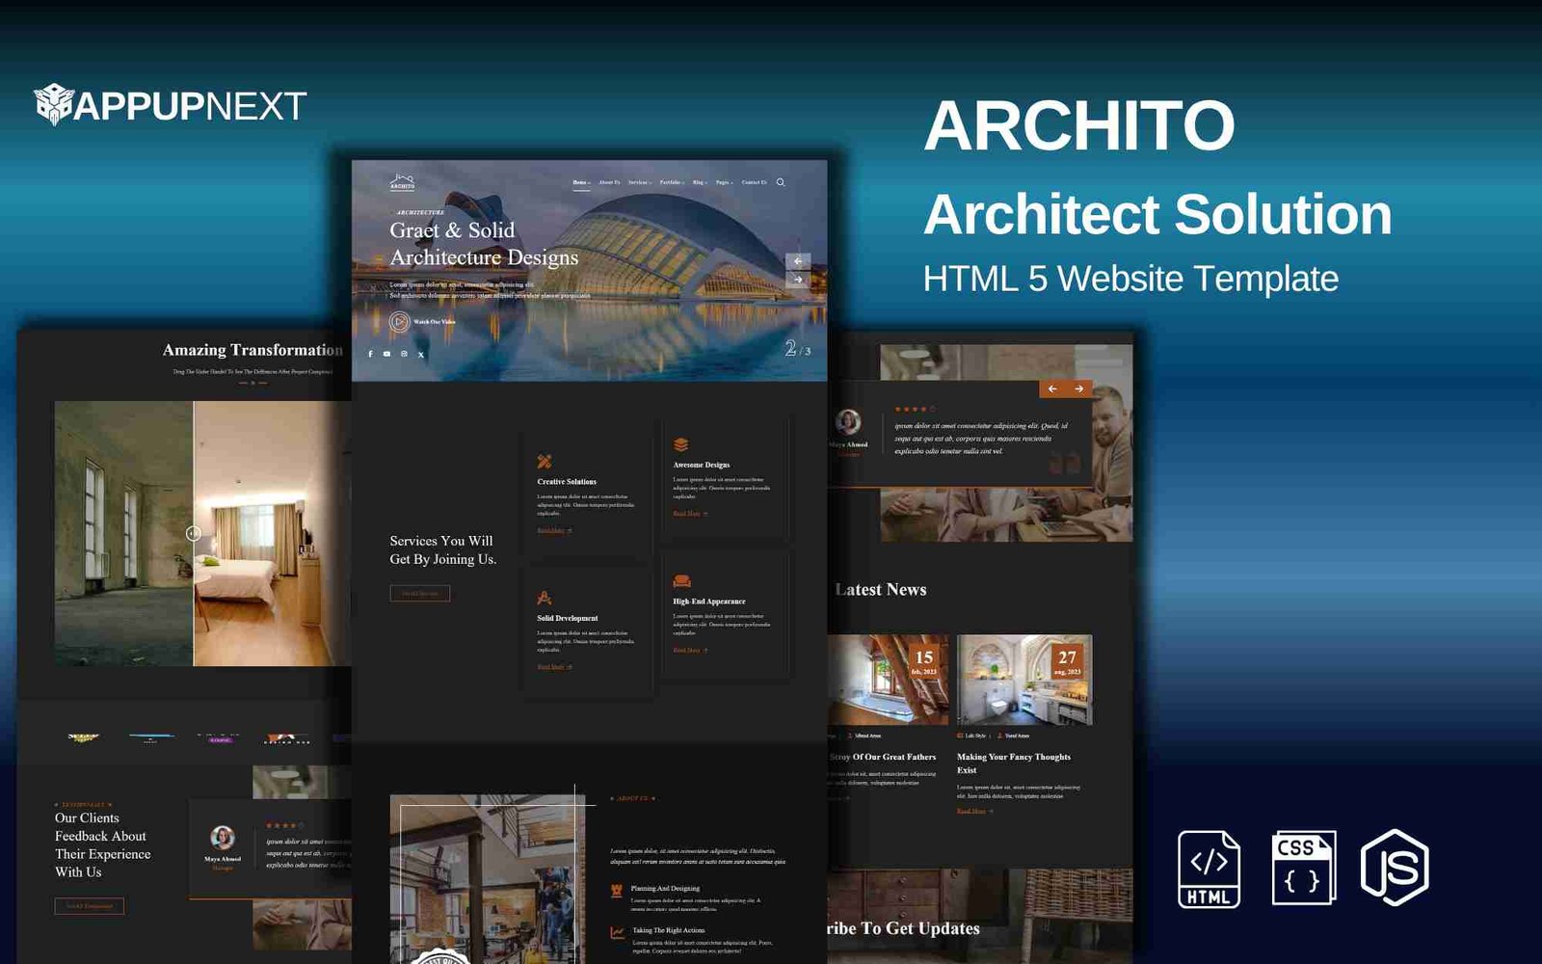Click the ARCHITO title text

(1079, 125)
